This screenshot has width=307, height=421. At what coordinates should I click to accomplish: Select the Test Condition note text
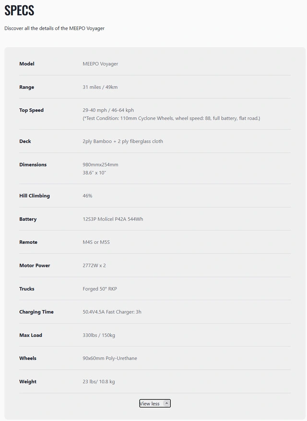[x=171, y=118]
